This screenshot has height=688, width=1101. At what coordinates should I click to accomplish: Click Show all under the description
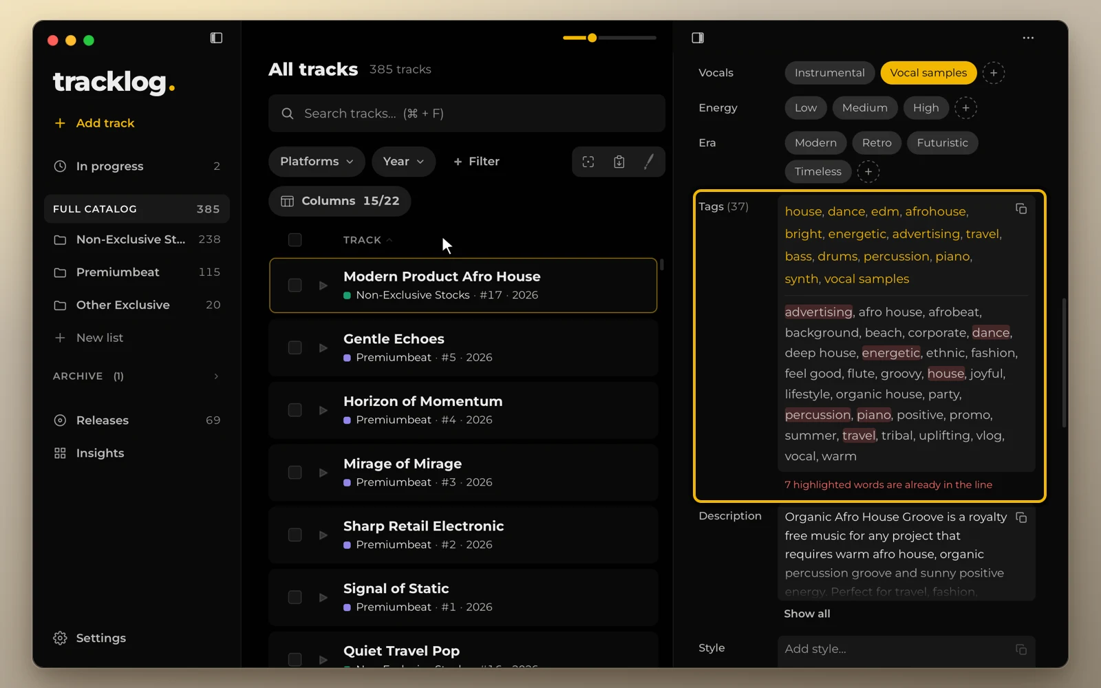[x=807, y=614]
